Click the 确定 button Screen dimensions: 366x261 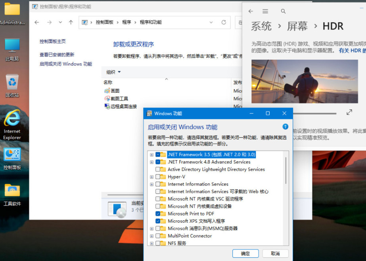pos(245,253)
